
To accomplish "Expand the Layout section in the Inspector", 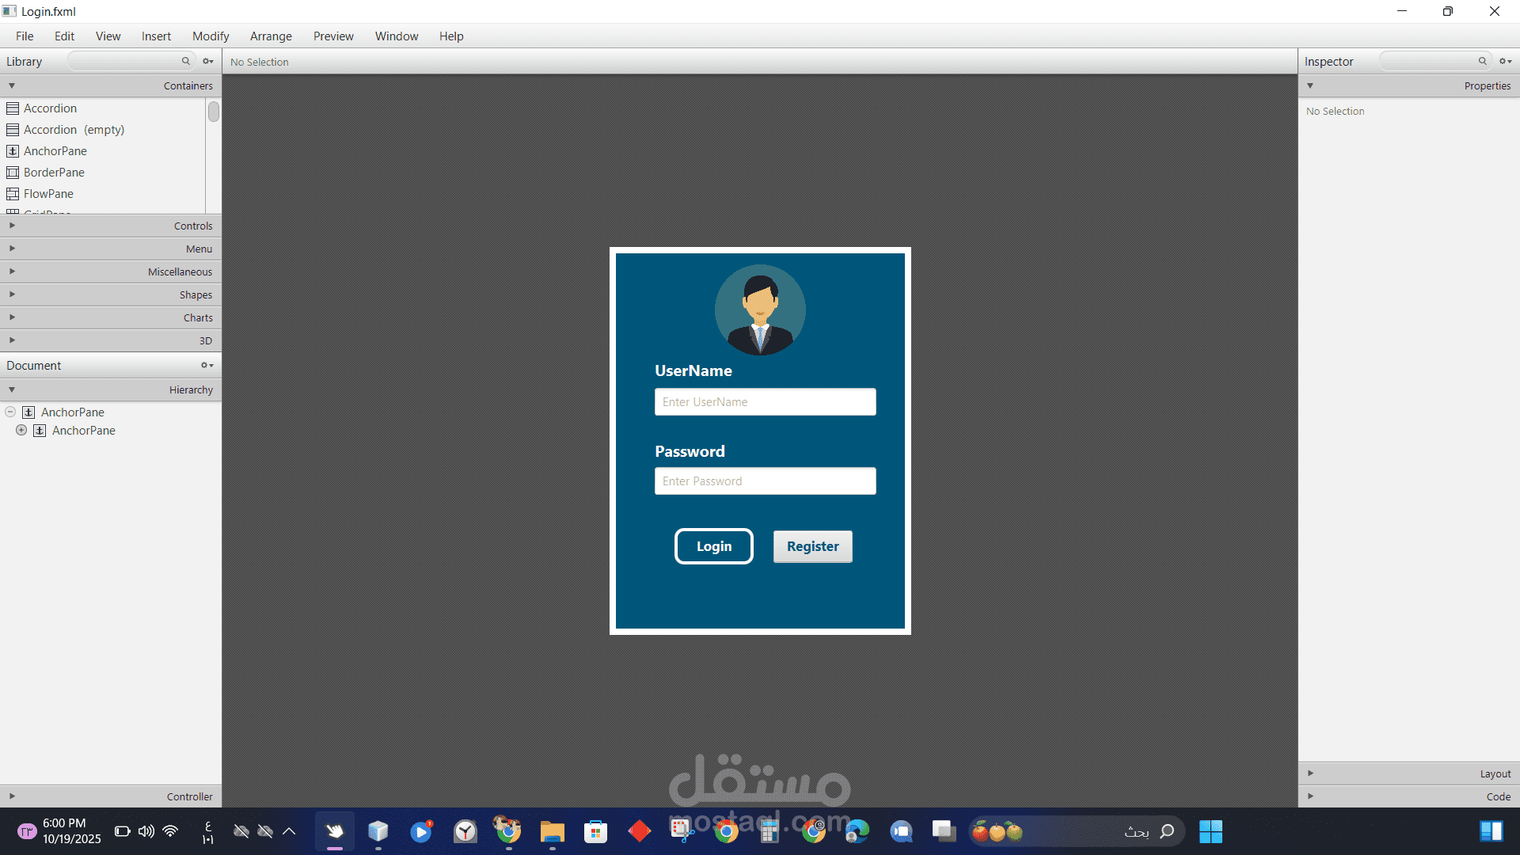I will point(1311,773).
